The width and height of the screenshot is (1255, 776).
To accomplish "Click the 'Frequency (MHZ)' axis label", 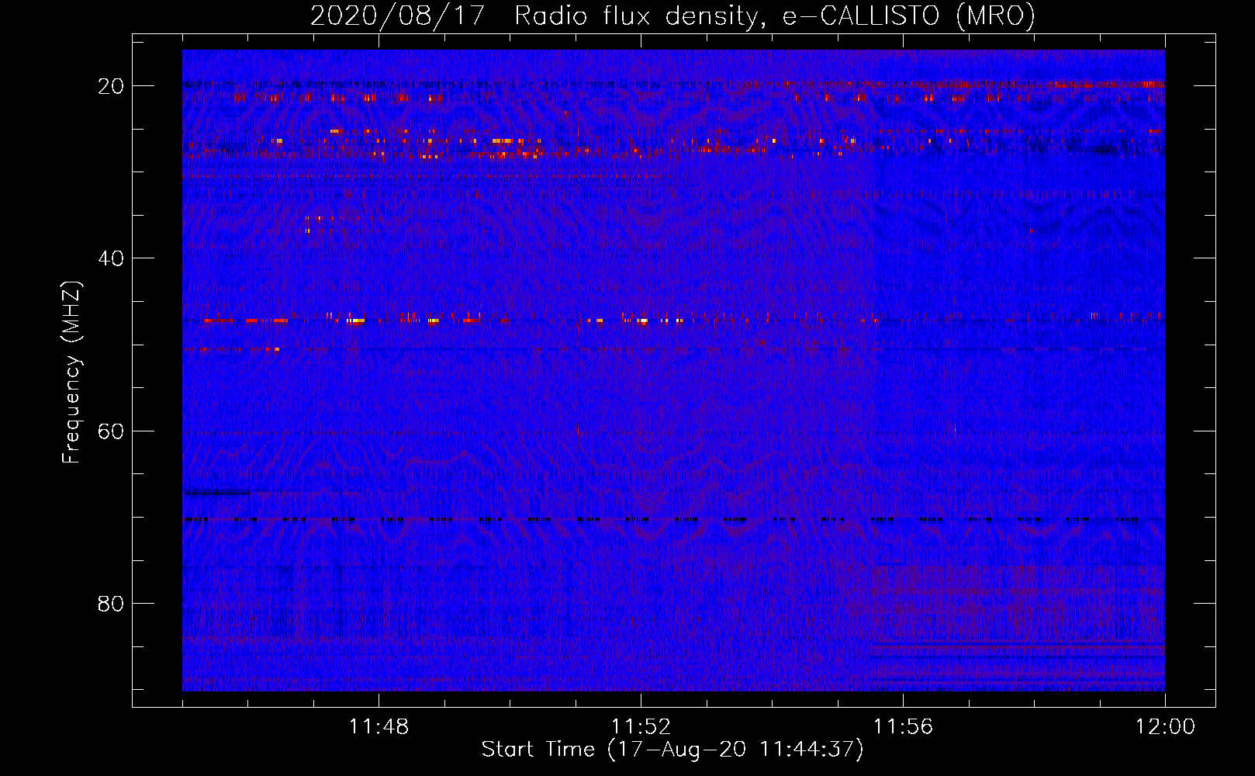I will point(71,372).
